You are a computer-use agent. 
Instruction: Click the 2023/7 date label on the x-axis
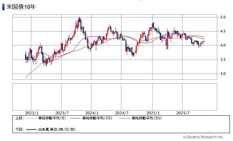coord(62,113)
